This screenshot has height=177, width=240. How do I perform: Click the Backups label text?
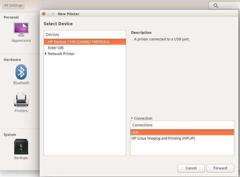tap(21, 158)
